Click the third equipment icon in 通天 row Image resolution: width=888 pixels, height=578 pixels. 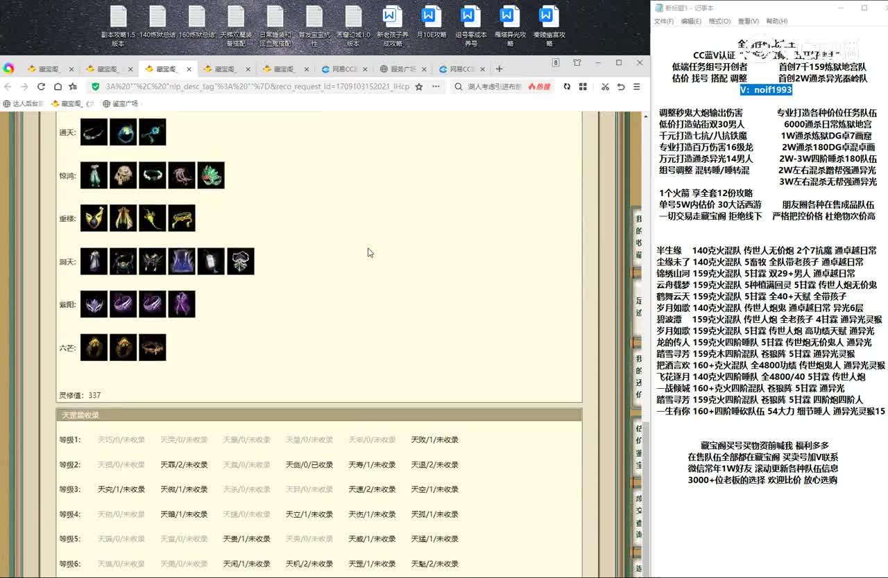click(x=152, y=132)
